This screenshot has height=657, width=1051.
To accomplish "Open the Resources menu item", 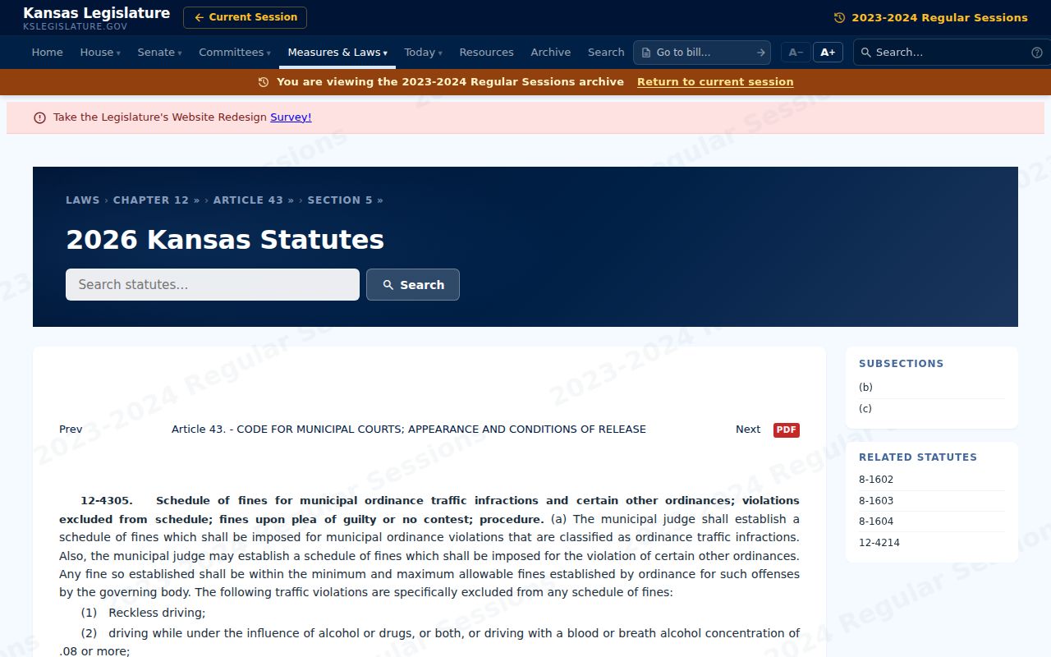I will pos(486,53).
